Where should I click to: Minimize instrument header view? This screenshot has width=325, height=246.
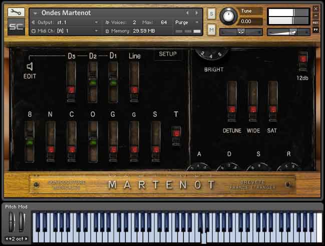[x=315, y=16]
